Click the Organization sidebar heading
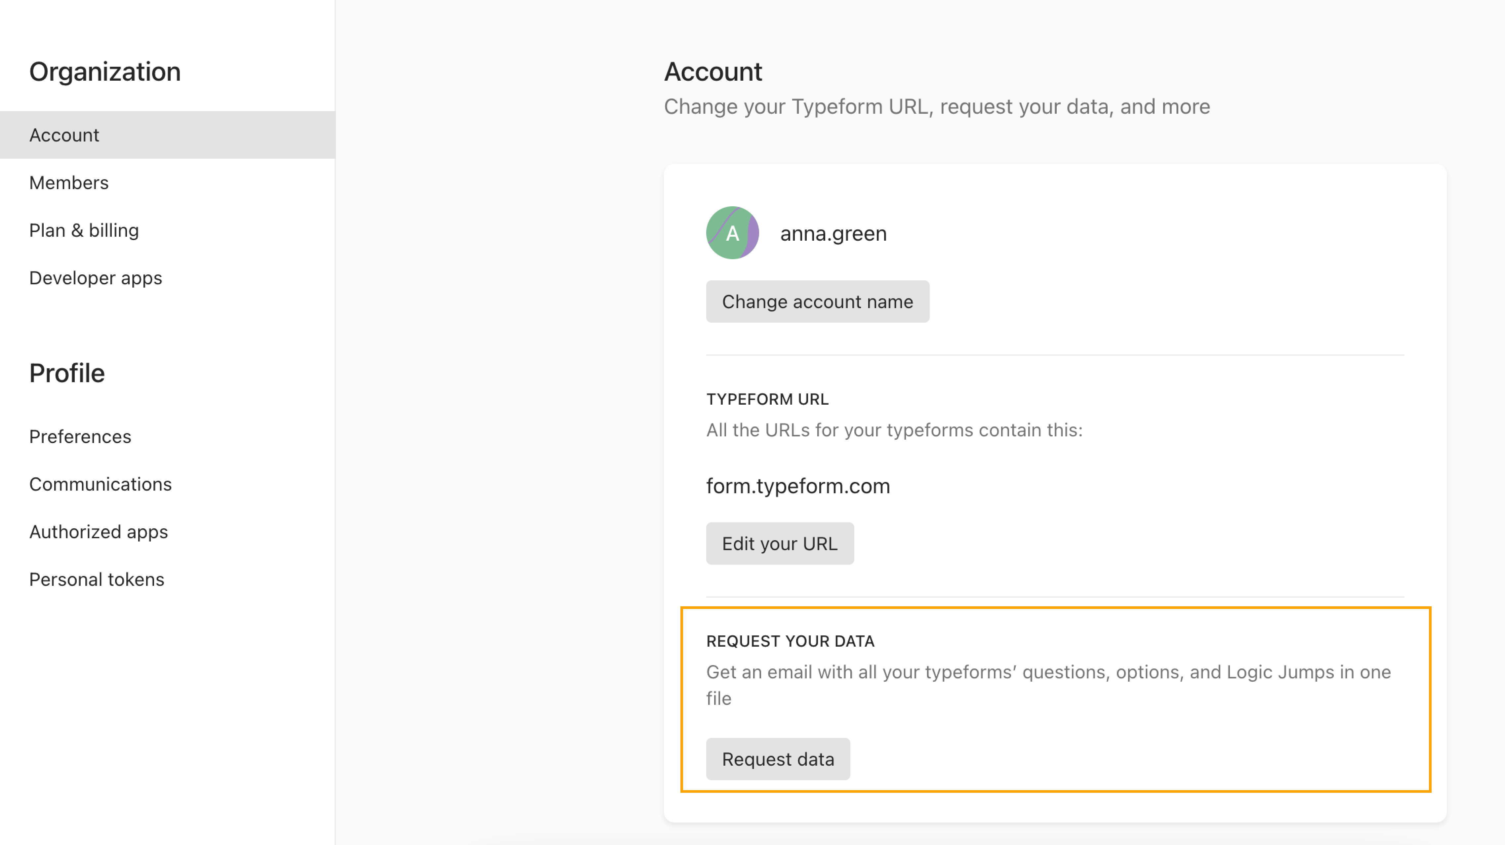The height and width of the screenshot is (845, 1505). coord(105,72)
